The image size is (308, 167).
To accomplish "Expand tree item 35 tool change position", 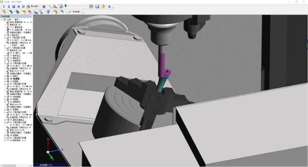I will point(5,138).
